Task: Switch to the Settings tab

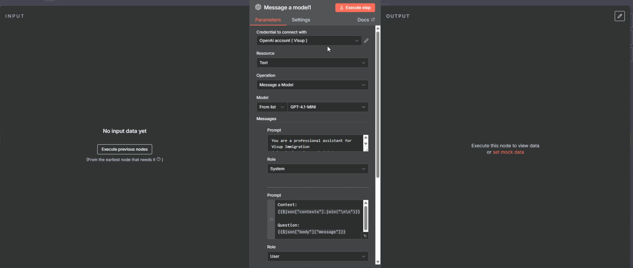Action: [301, 20]
